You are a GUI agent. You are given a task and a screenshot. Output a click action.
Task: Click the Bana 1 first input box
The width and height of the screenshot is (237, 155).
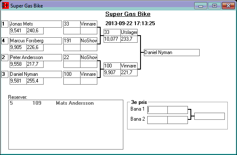[157, 110]
